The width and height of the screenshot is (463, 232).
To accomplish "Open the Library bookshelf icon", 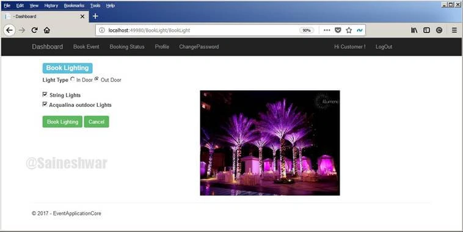I will click(x=414, y=30).
